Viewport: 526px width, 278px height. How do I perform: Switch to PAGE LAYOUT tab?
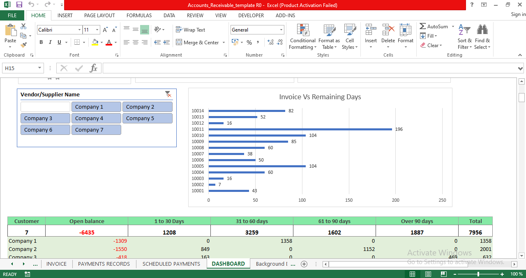99,16
